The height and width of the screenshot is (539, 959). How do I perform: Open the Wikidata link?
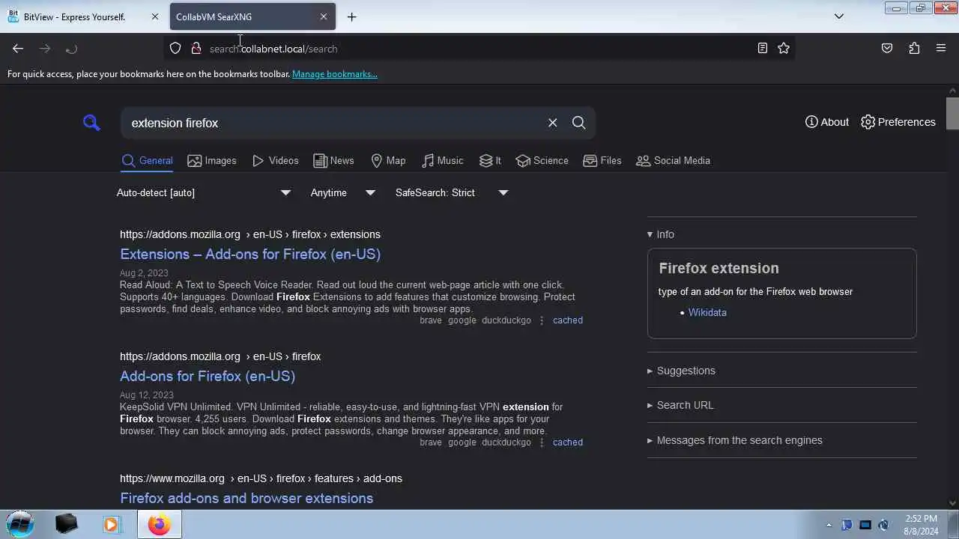[x=707, y=312]
